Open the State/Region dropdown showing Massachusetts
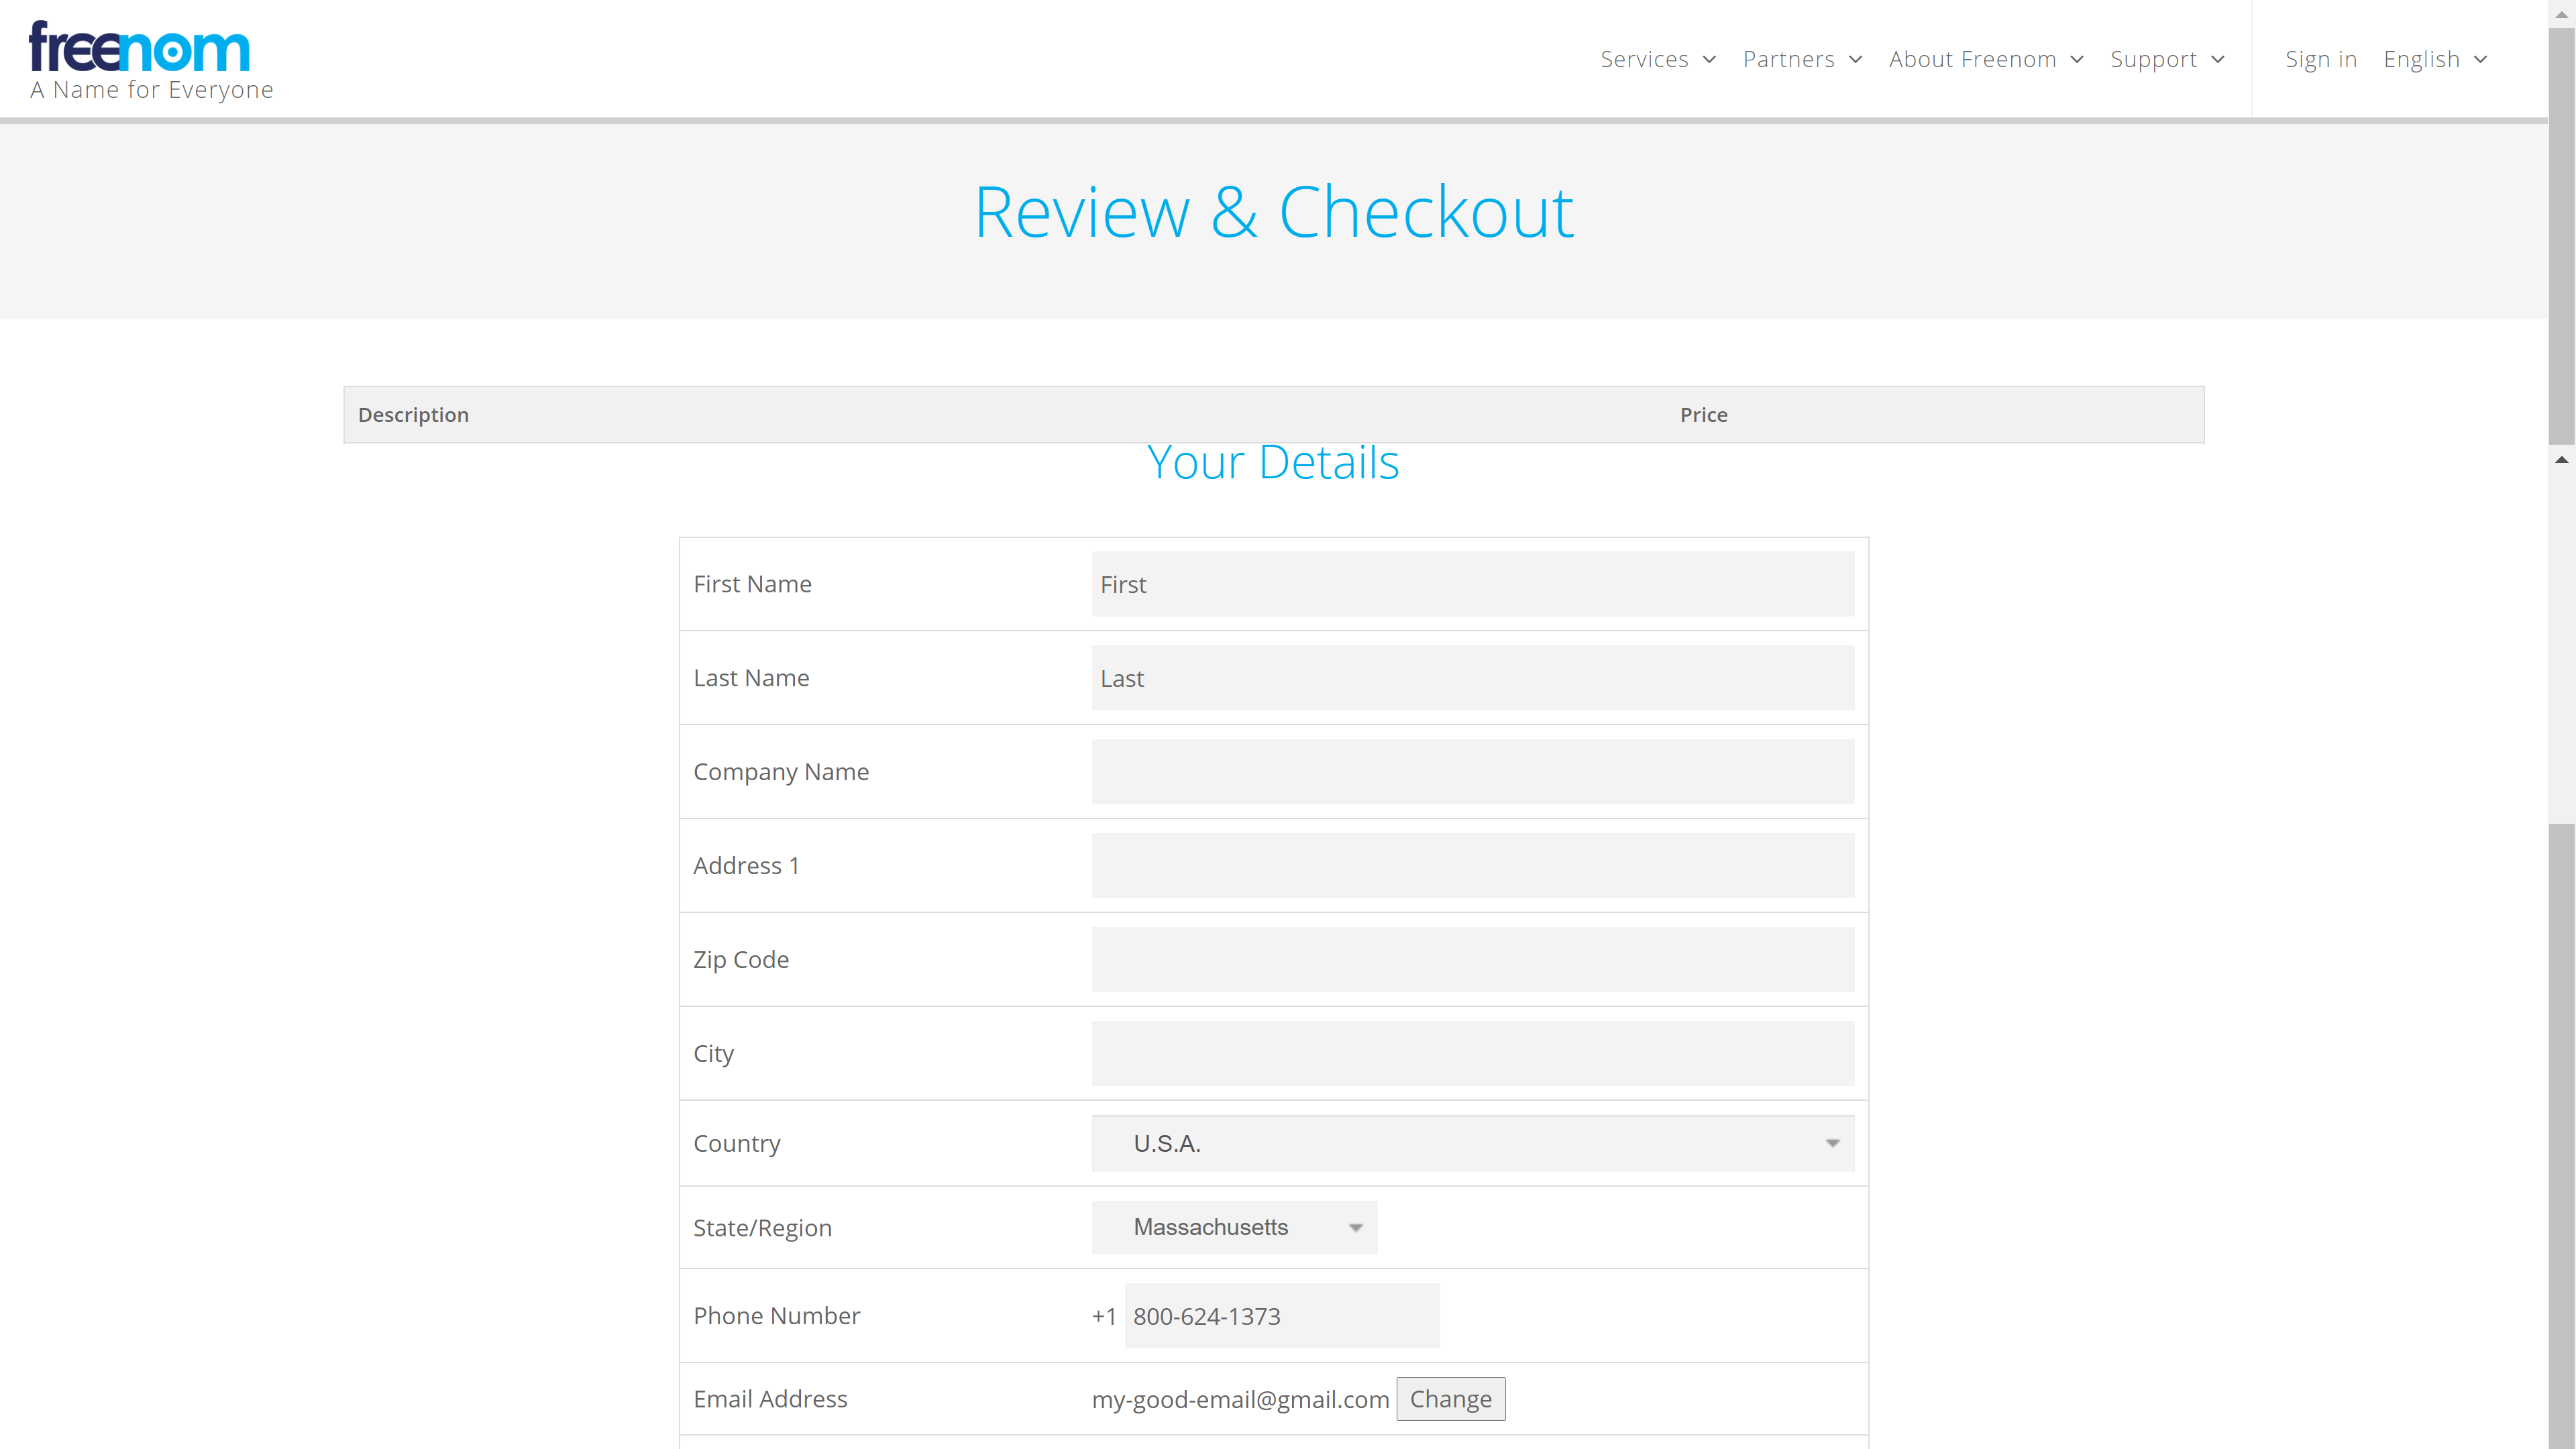The height and width of the screenshot is (1449, 2576). pos(1234,1227)
